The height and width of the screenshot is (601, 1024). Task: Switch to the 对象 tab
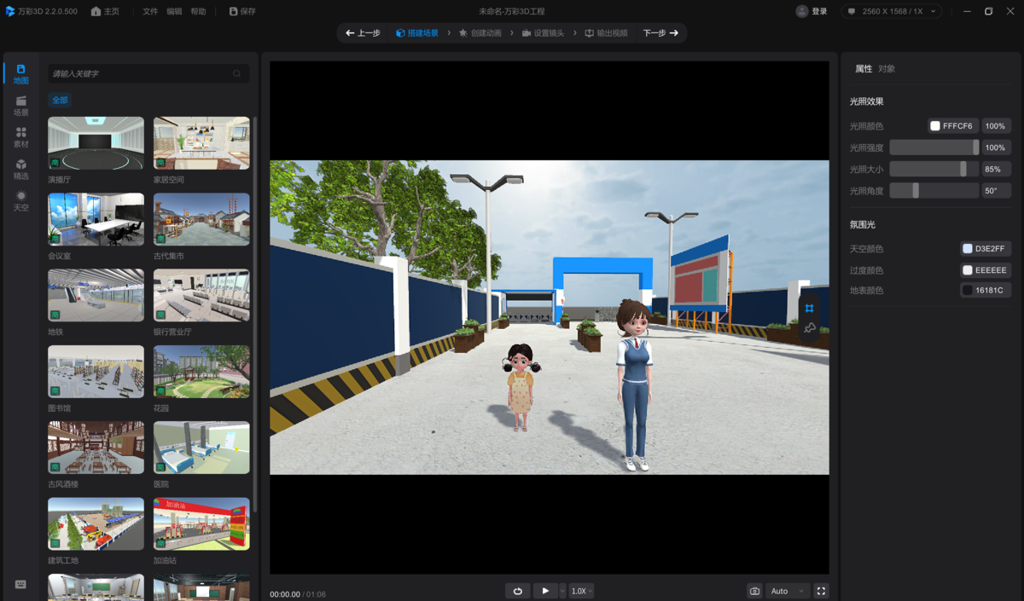[887, 69]
